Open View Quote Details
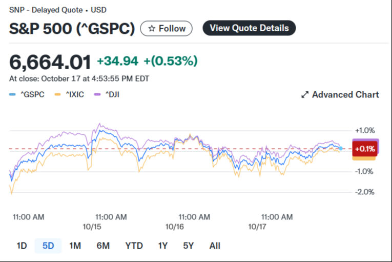 point(249,28)
